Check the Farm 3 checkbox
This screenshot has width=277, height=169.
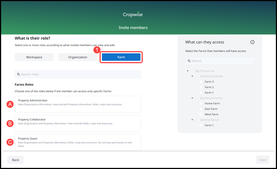point(201,82)
